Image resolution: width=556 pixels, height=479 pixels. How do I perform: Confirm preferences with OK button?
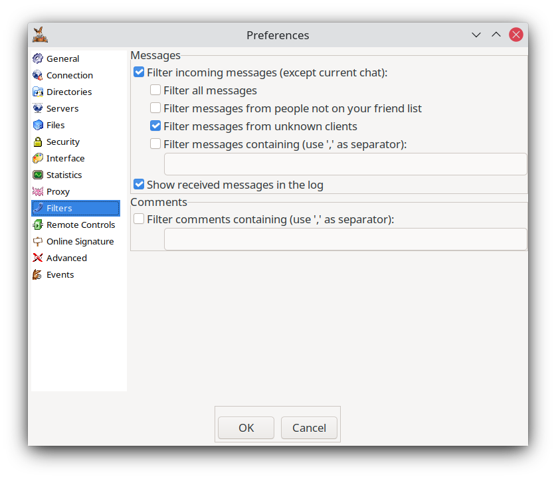click(x=246, y=428)
